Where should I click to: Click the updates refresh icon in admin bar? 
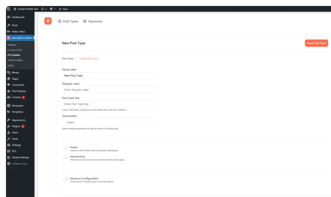tap(43, 9)
